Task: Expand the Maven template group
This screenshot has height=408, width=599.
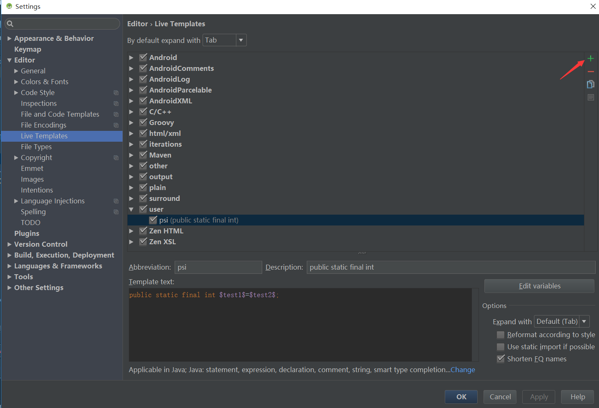Action: [x=131, y=155]
